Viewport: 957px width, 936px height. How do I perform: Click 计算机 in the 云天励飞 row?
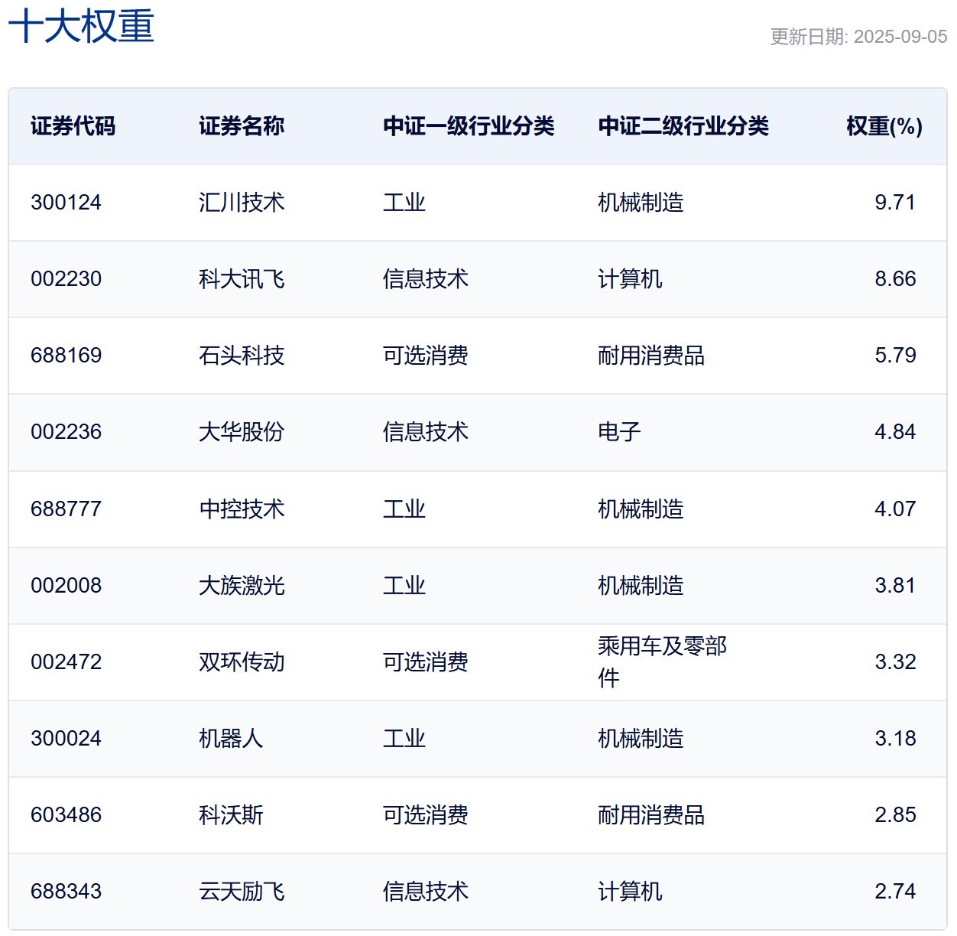(x=630, y=892)
